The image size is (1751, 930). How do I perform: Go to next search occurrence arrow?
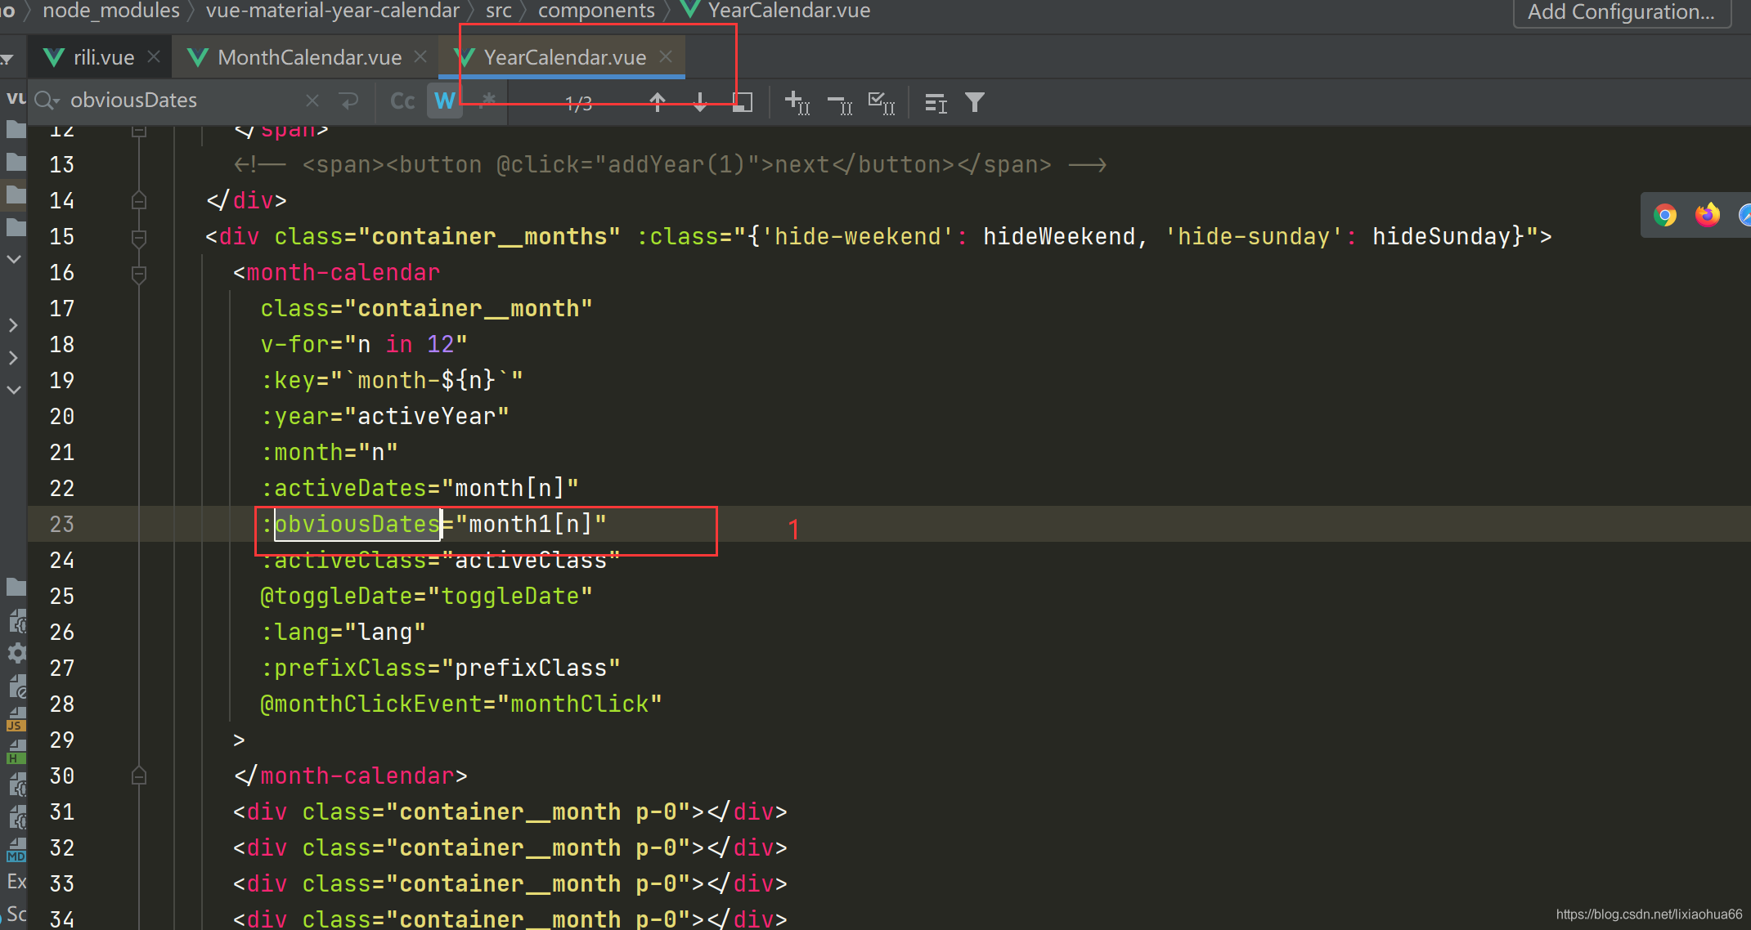click(700, 102)
